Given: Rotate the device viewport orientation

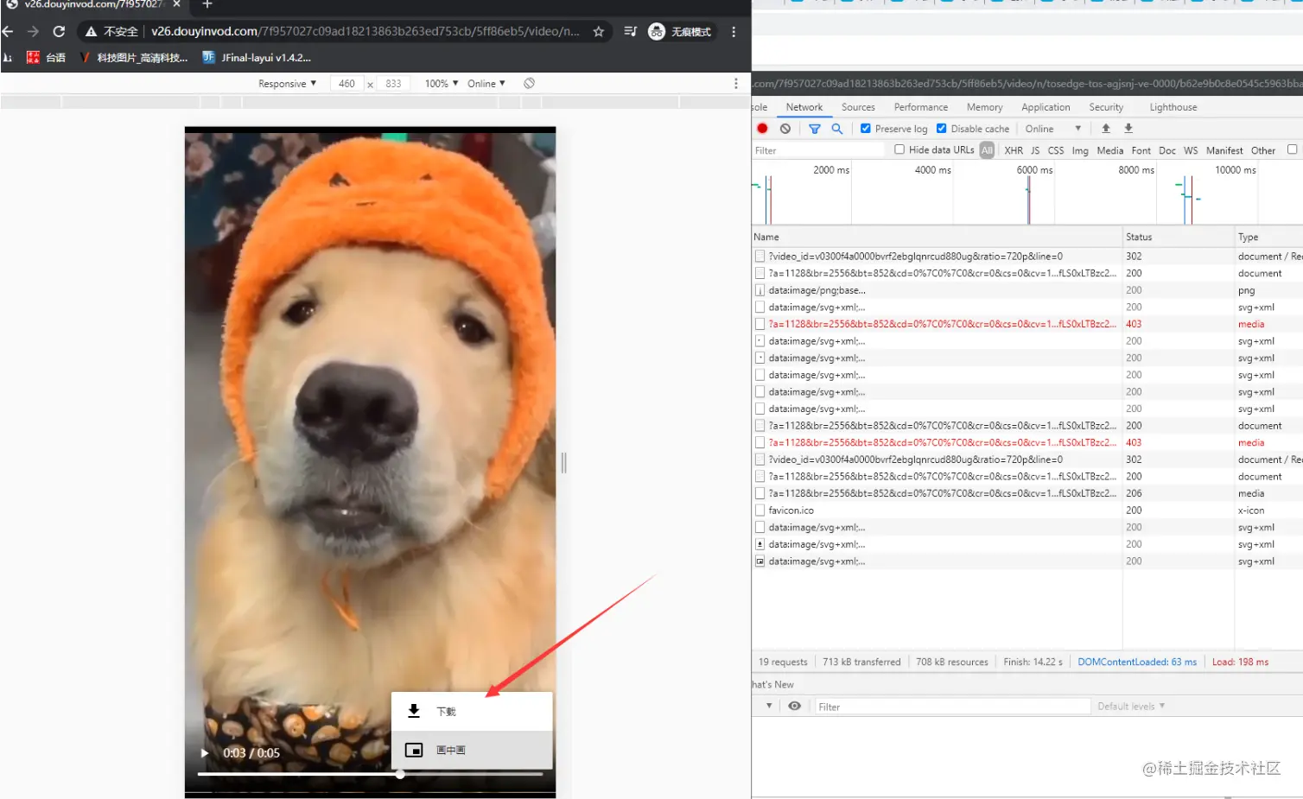Looking at the screenshot, I should (529, 83).
